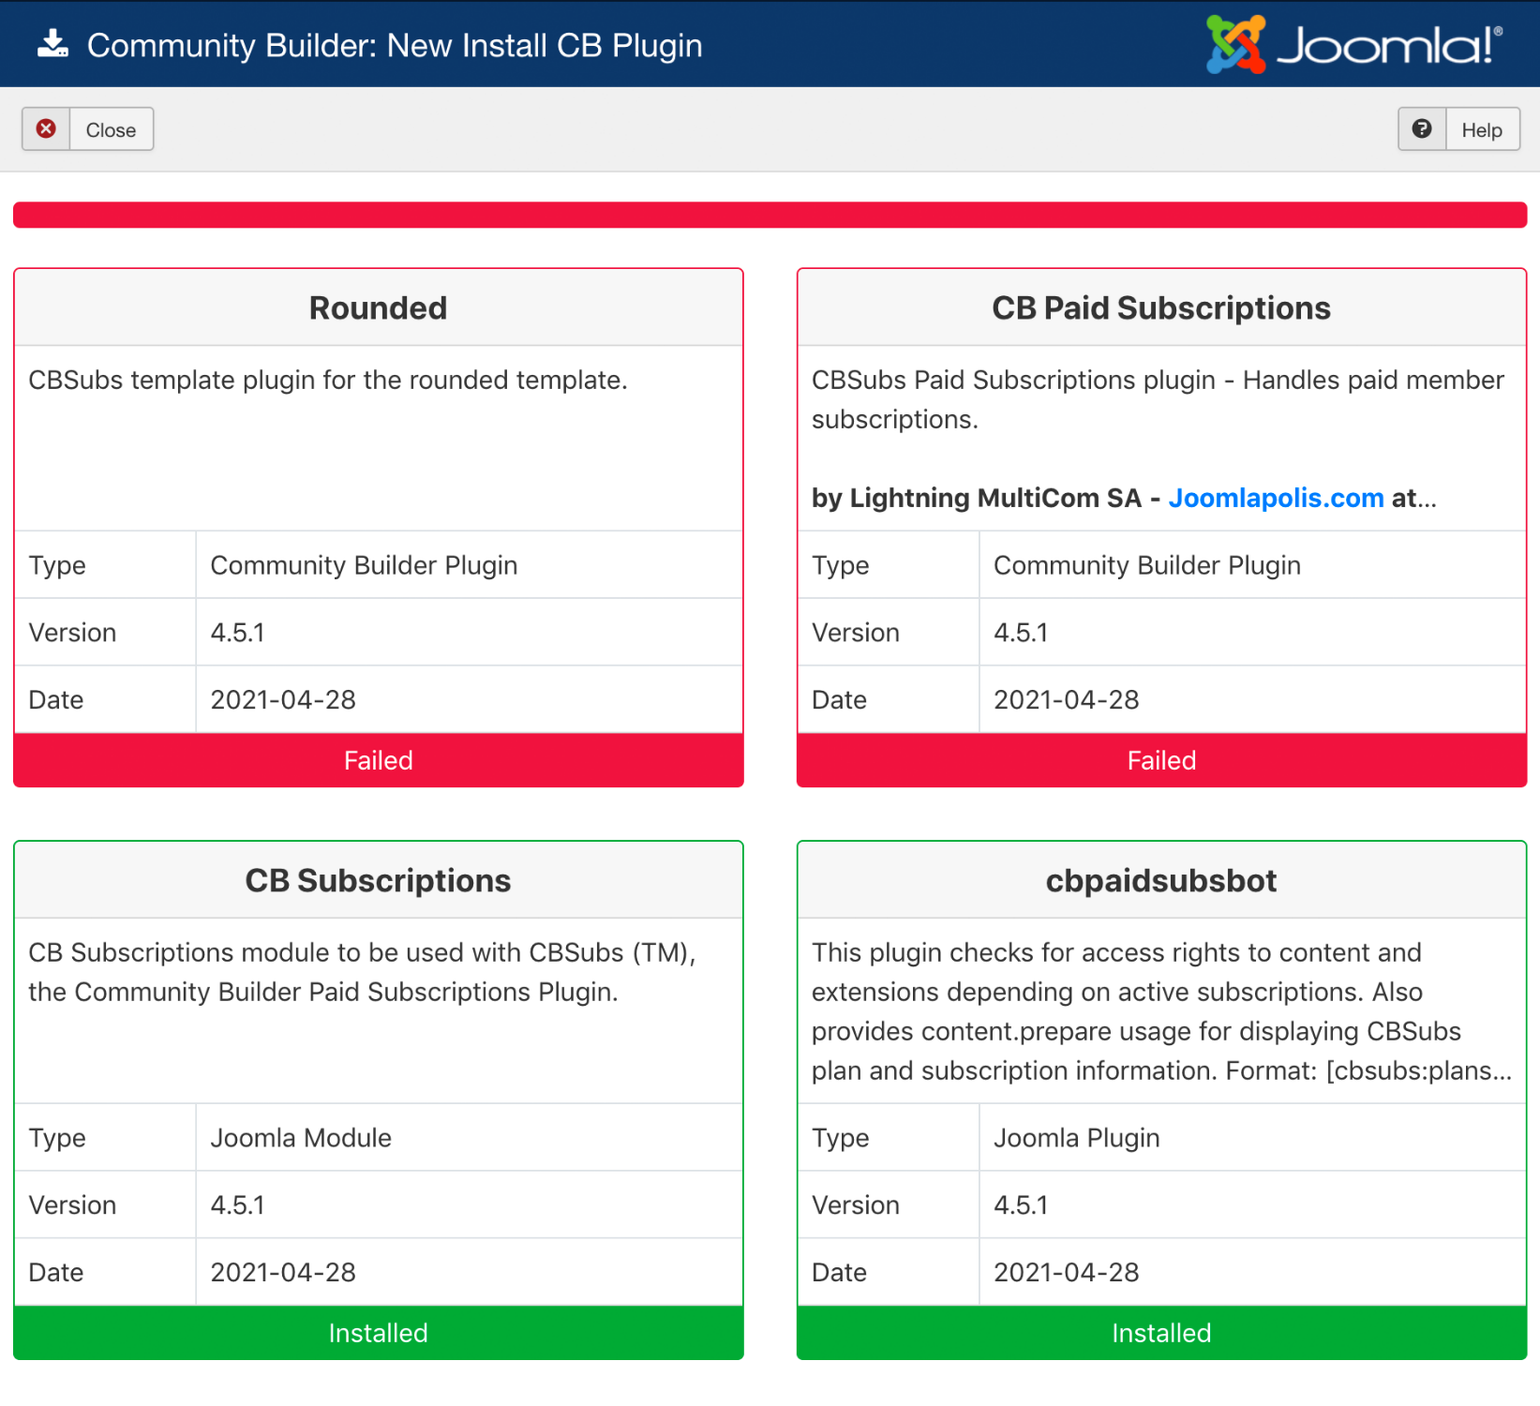Click Joomla Module type value

tap(301, 1138)
